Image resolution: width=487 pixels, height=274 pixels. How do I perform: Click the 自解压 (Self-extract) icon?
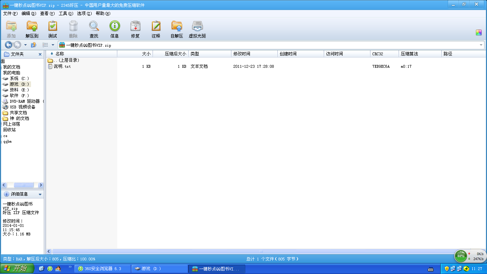(176, 29)
